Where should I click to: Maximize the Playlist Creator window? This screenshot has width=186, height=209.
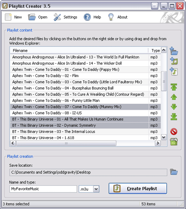point(172,6)
